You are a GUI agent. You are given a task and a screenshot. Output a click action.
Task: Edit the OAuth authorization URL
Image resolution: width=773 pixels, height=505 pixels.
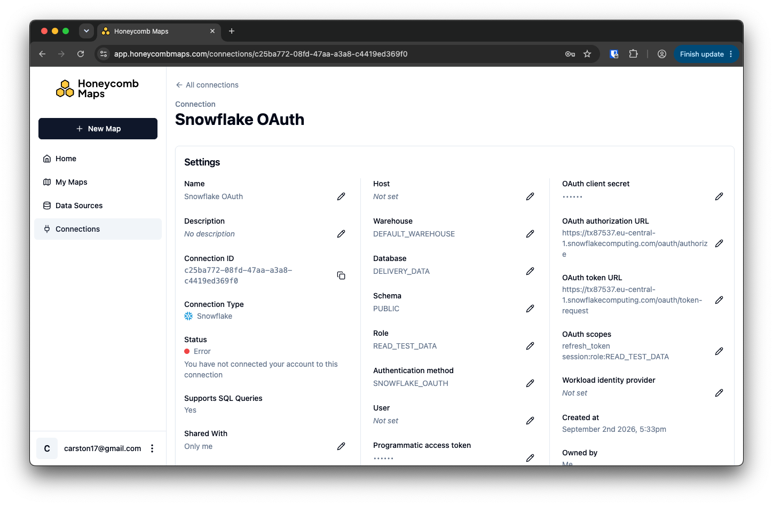click(719, 243)
